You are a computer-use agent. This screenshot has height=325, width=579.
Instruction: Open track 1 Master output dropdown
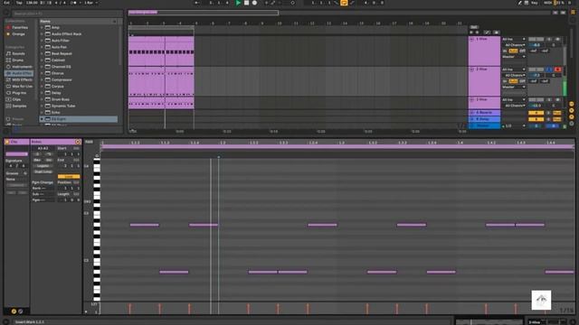click(x=514, y=57)
